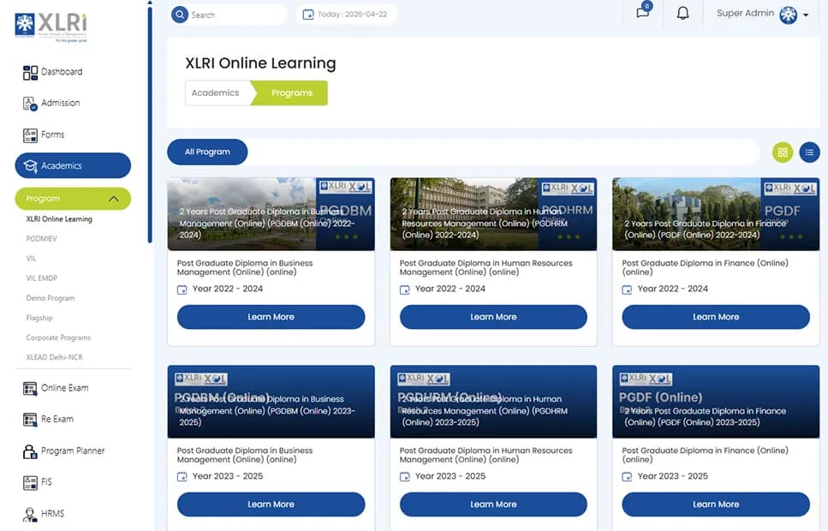
Task: Click calendar icon next to PGDF Year 2022 - 2024
Action: 627,289
